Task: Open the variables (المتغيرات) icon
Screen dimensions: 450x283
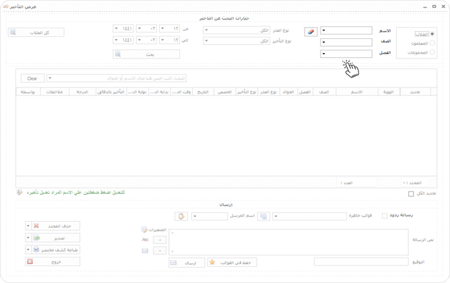Action: pos(144,229)
